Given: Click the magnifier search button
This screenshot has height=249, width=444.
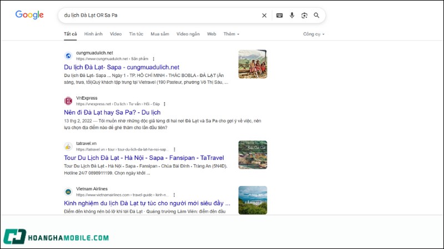Looking at the screenshot, I should 316,15.
